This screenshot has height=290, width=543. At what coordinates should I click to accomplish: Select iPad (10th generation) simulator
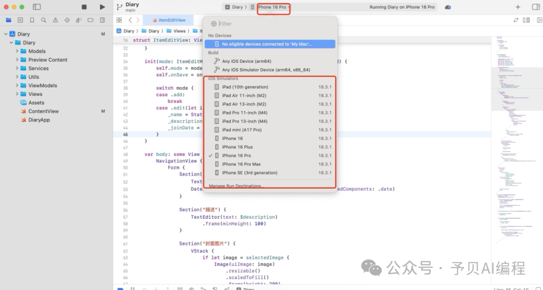click(270, 87)
